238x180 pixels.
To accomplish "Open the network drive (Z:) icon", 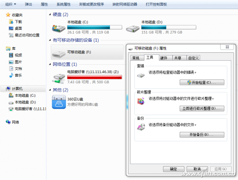I will point(59,77).
